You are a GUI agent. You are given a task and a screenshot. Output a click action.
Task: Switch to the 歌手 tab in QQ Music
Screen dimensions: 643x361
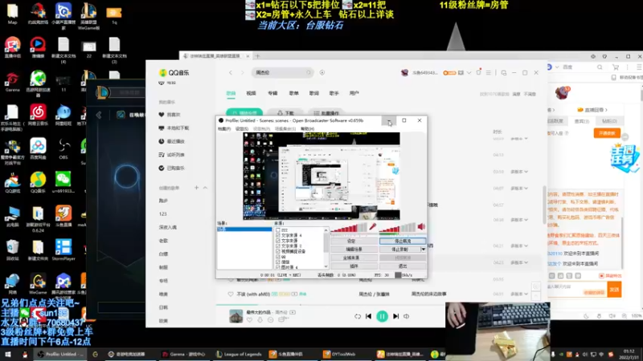click(334, 93)
